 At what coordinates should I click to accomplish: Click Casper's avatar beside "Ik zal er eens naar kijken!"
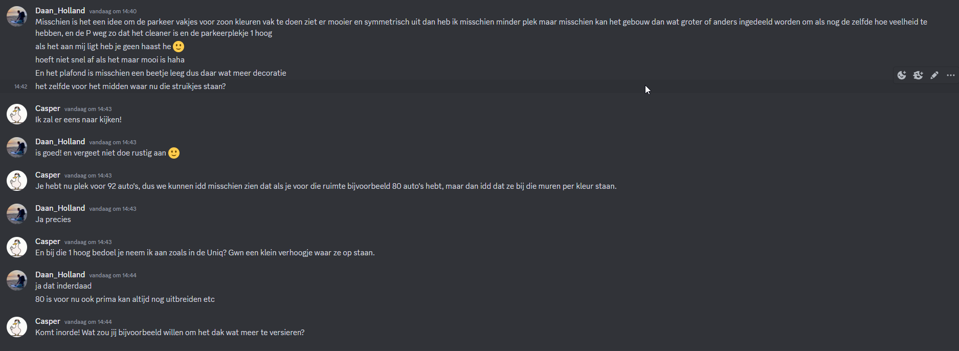click(17, 114)
